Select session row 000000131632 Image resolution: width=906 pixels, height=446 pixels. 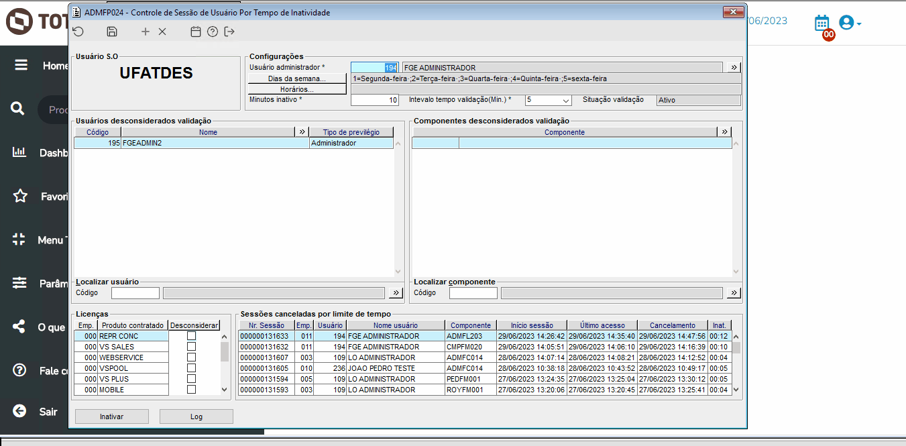pos(485,347)
